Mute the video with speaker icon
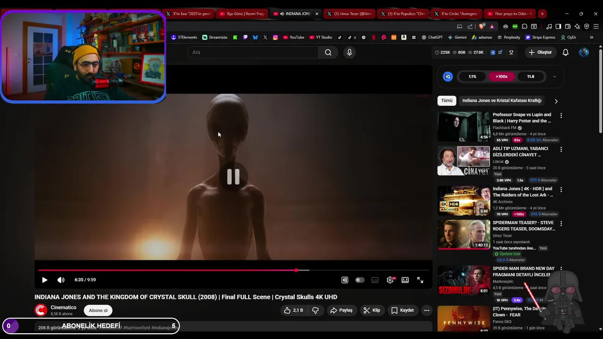Image resolution: width=603 pixels, height=339 pixels. click(61, 280)
